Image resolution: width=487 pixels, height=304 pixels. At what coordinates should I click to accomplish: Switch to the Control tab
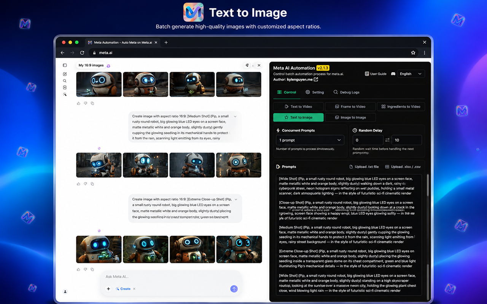coord(286,92)
